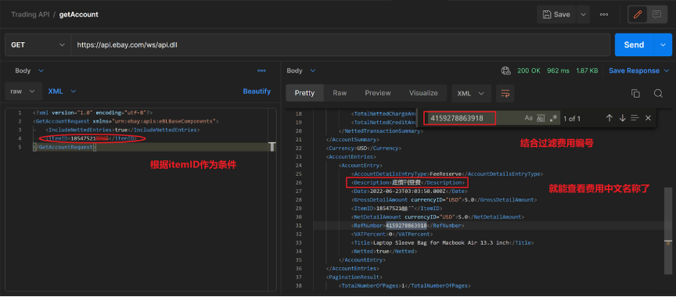Click the closing NettedTransactionSummary tag line

click(x=381, y=131)
